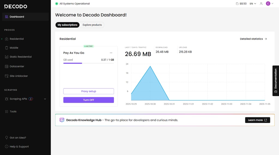Open Detailed statistics link

pyautogui.click(x=253, y=39)
